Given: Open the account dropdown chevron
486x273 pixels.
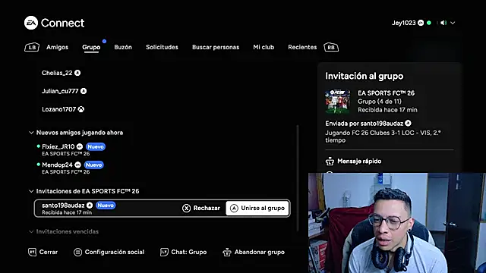Looking at the screenshot, I should [453, 23].
